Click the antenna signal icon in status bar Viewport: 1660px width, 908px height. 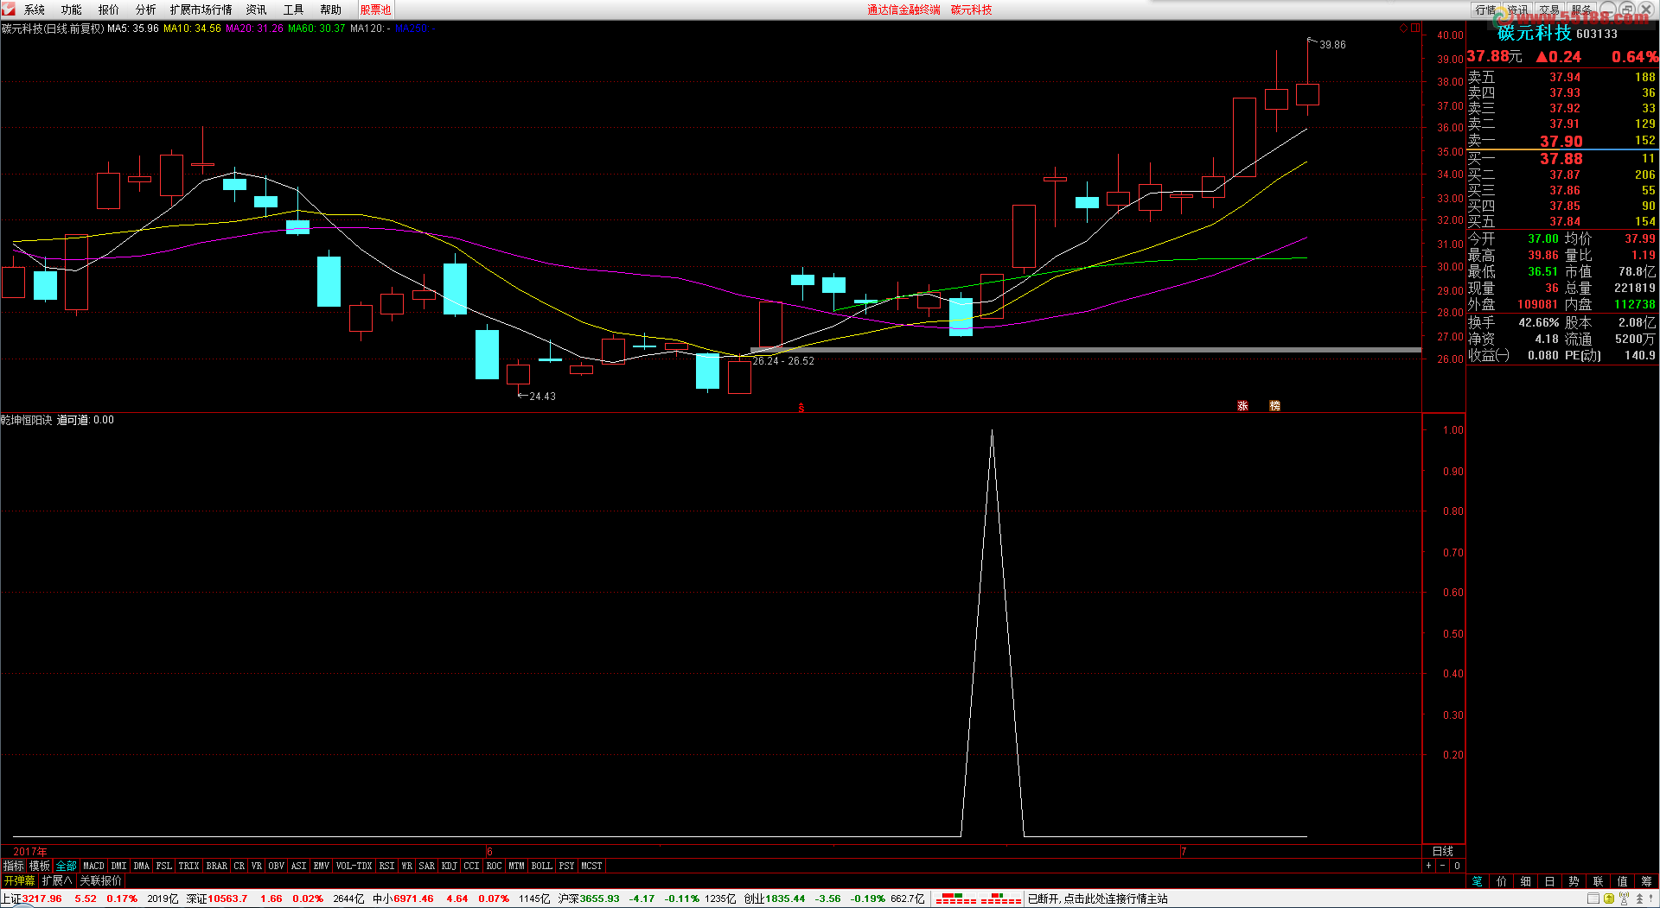pyautogui.click(x=1625, y=898)
